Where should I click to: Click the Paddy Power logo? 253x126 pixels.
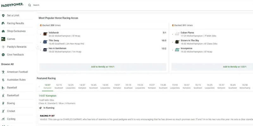point(12,5)
